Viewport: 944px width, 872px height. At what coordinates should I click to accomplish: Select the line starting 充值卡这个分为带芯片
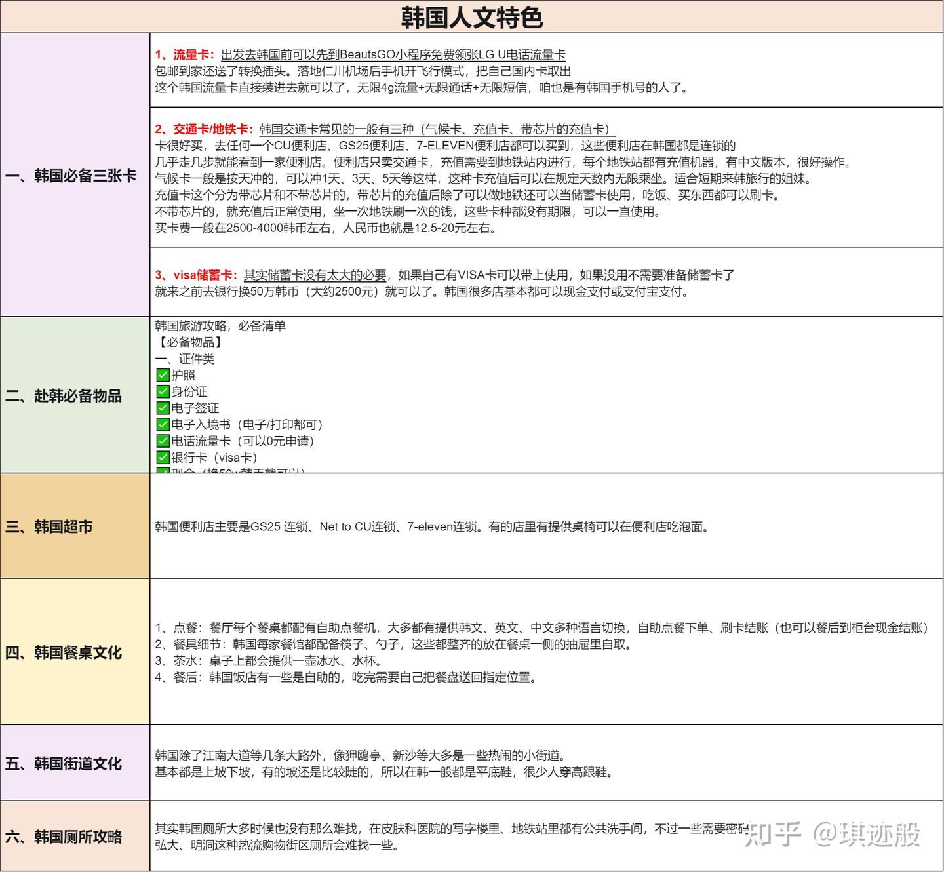click(468, 195)
